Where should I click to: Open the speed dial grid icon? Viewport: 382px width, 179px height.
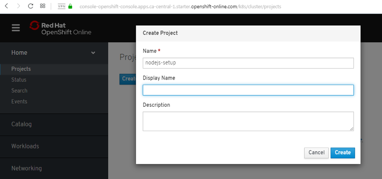(x=42, y=6)
